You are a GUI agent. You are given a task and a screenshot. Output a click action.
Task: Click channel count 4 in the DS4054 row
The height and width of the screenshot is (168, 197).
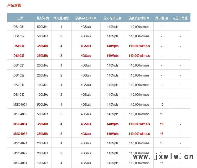(x=61, y=27)
